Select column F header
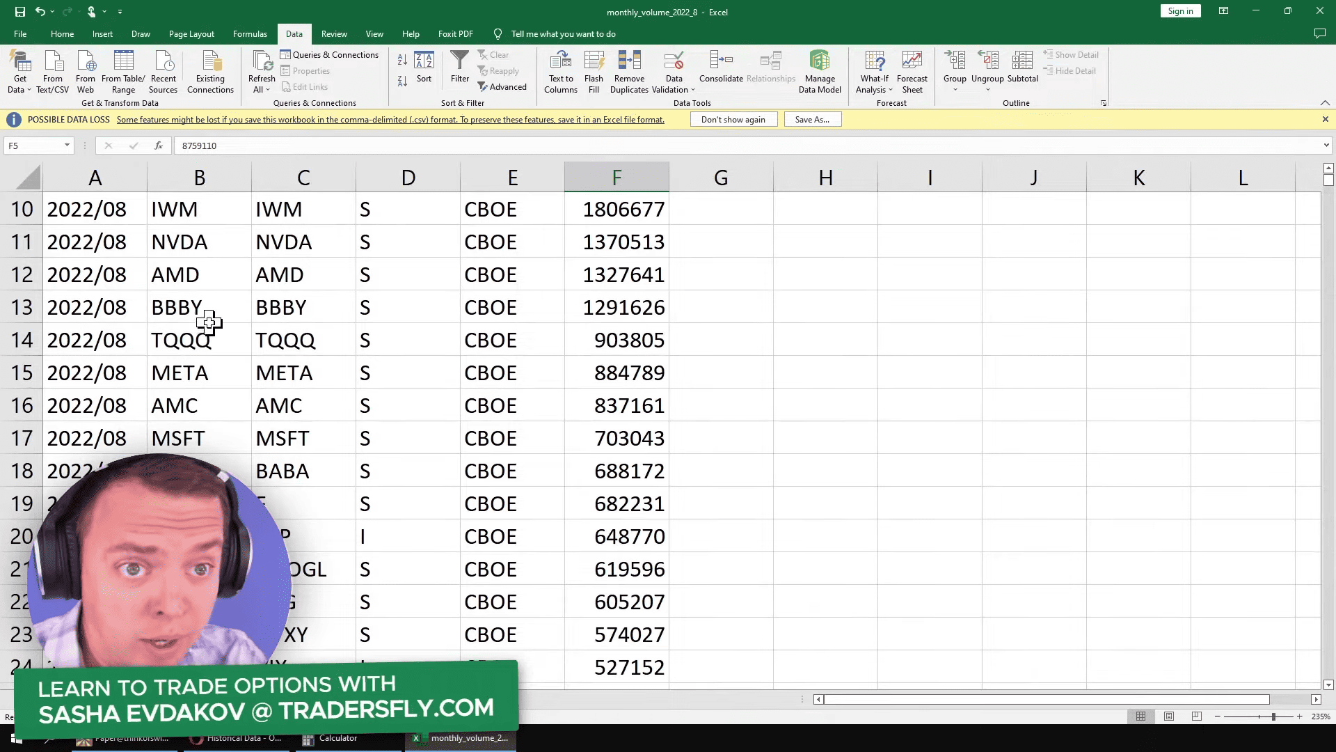 [x=617, y=178]
